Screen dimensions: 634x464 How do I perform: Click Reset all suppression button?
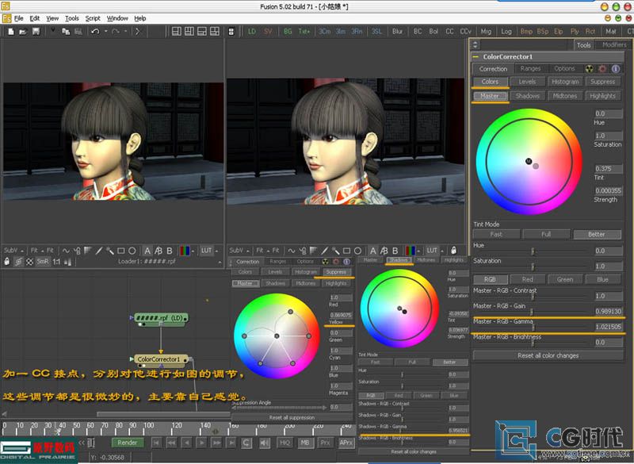292,417
